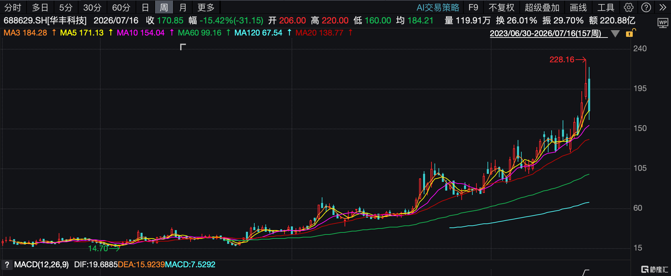Viewport: 671px width, 276px height.
Task: Click the WP monitor icon
Action: (663, 23)
